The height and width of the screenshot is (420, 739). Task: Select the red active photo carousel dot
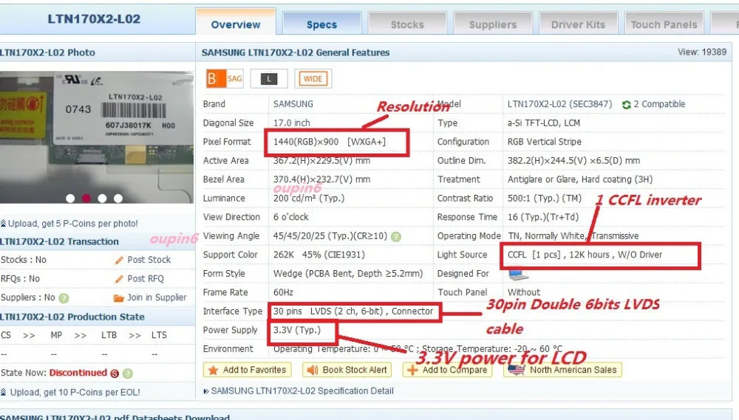(x=86, y=199)
